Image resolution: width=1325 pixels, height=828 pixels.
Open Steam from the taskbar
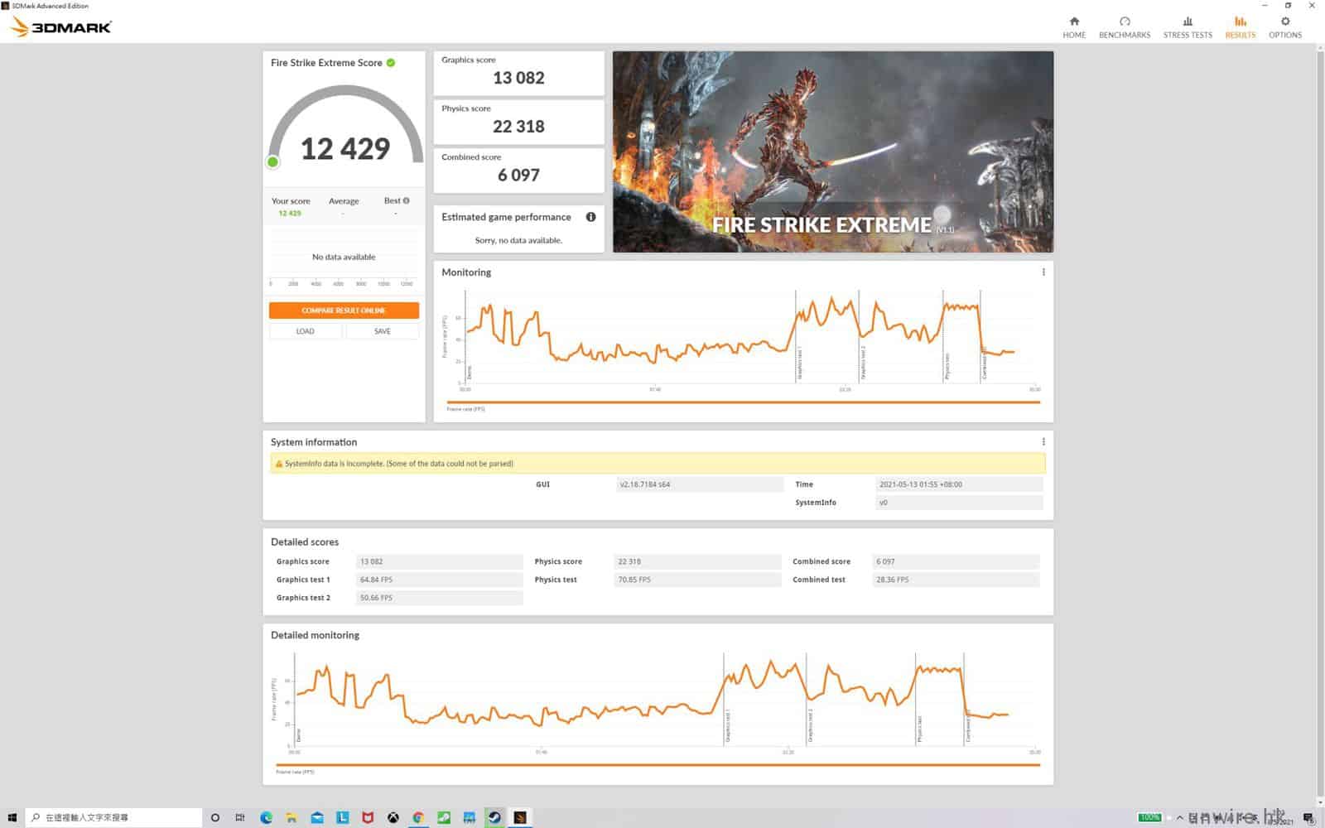494,817
